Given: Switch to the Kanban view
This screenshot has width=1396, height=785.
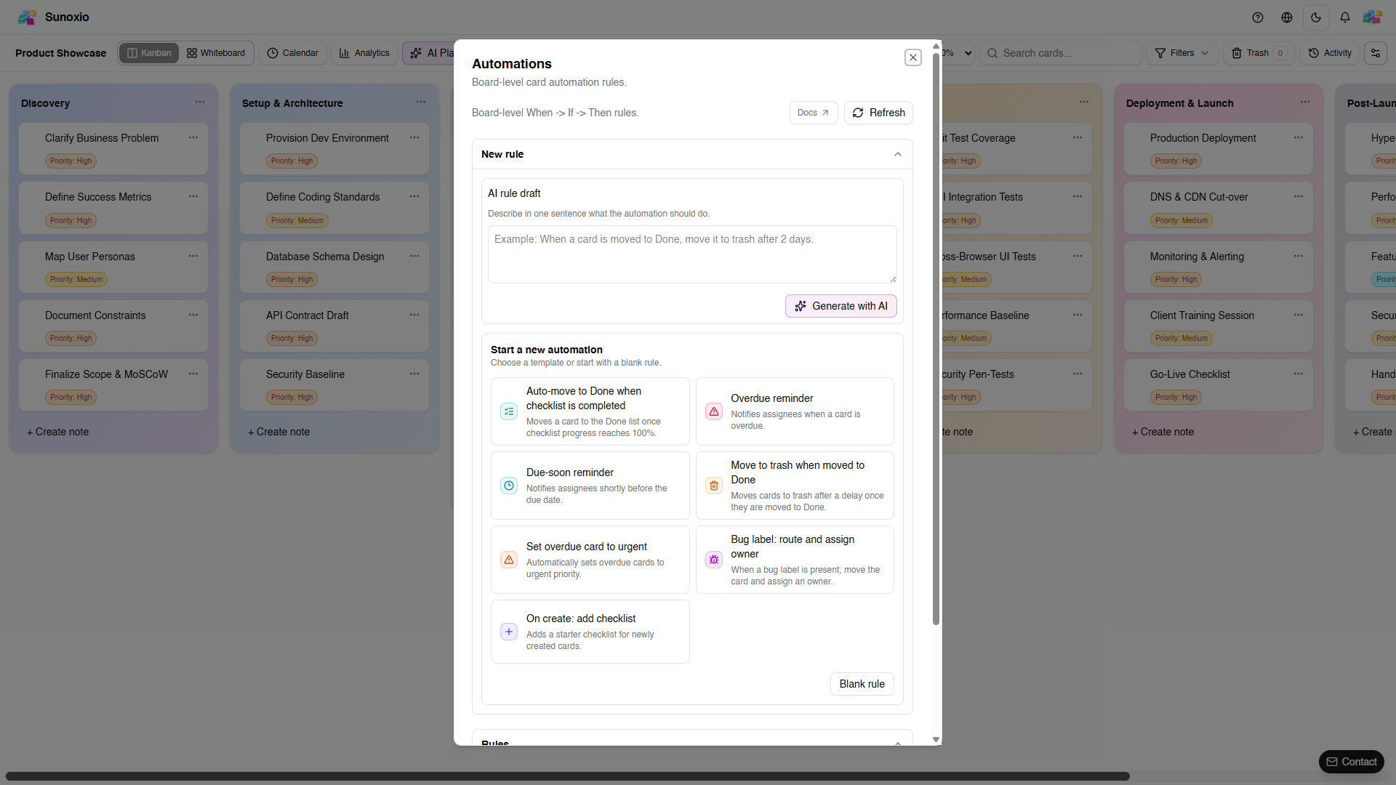Looking at the screenshot, I should 149,53.
